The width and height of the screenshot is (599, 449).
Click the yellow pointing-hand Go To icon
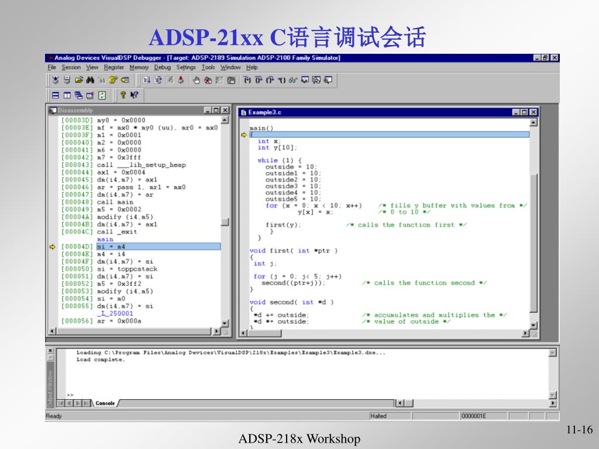pos(113,80)
